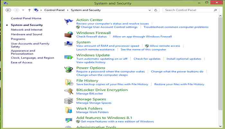Open the System computer icon
This screenshot has width=225, height=129.
click(68, 44)
